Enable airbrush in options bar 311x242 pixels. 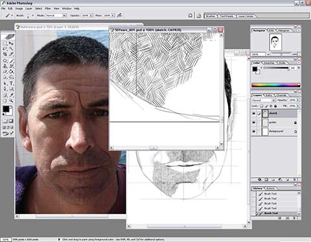click(x=119, y=16)
